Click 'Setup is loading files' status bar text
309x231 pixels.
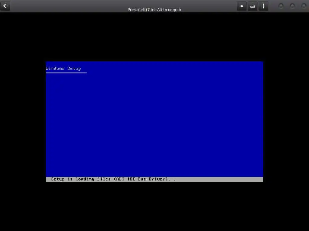113,179
